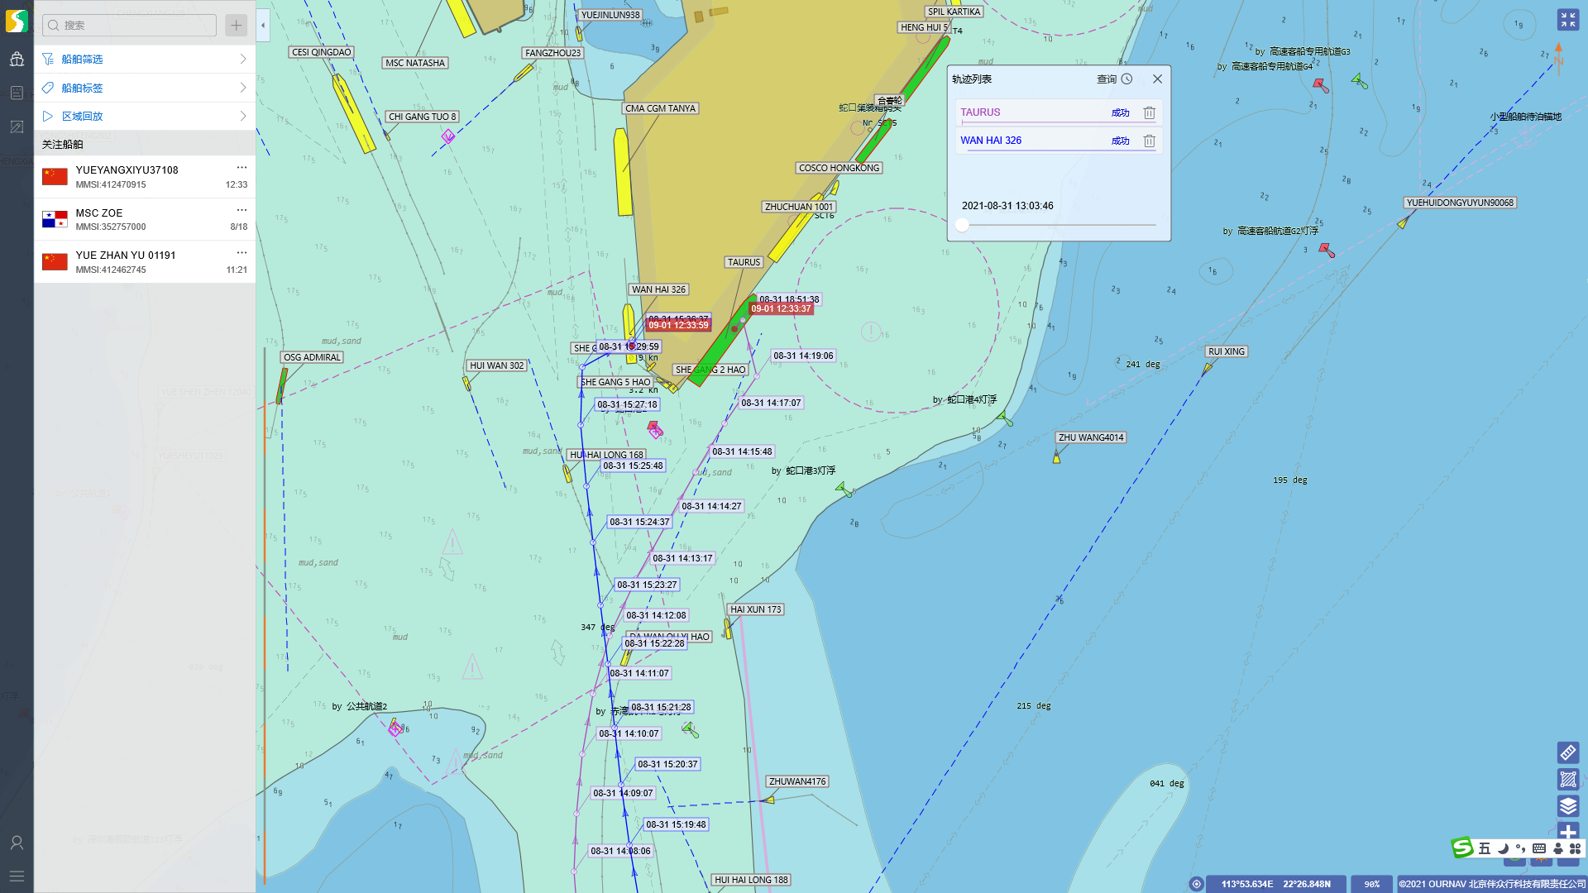Toggle the hamburger menu at bottom-left
This screenshot has width=1588, height=893.
pos(17,876)
